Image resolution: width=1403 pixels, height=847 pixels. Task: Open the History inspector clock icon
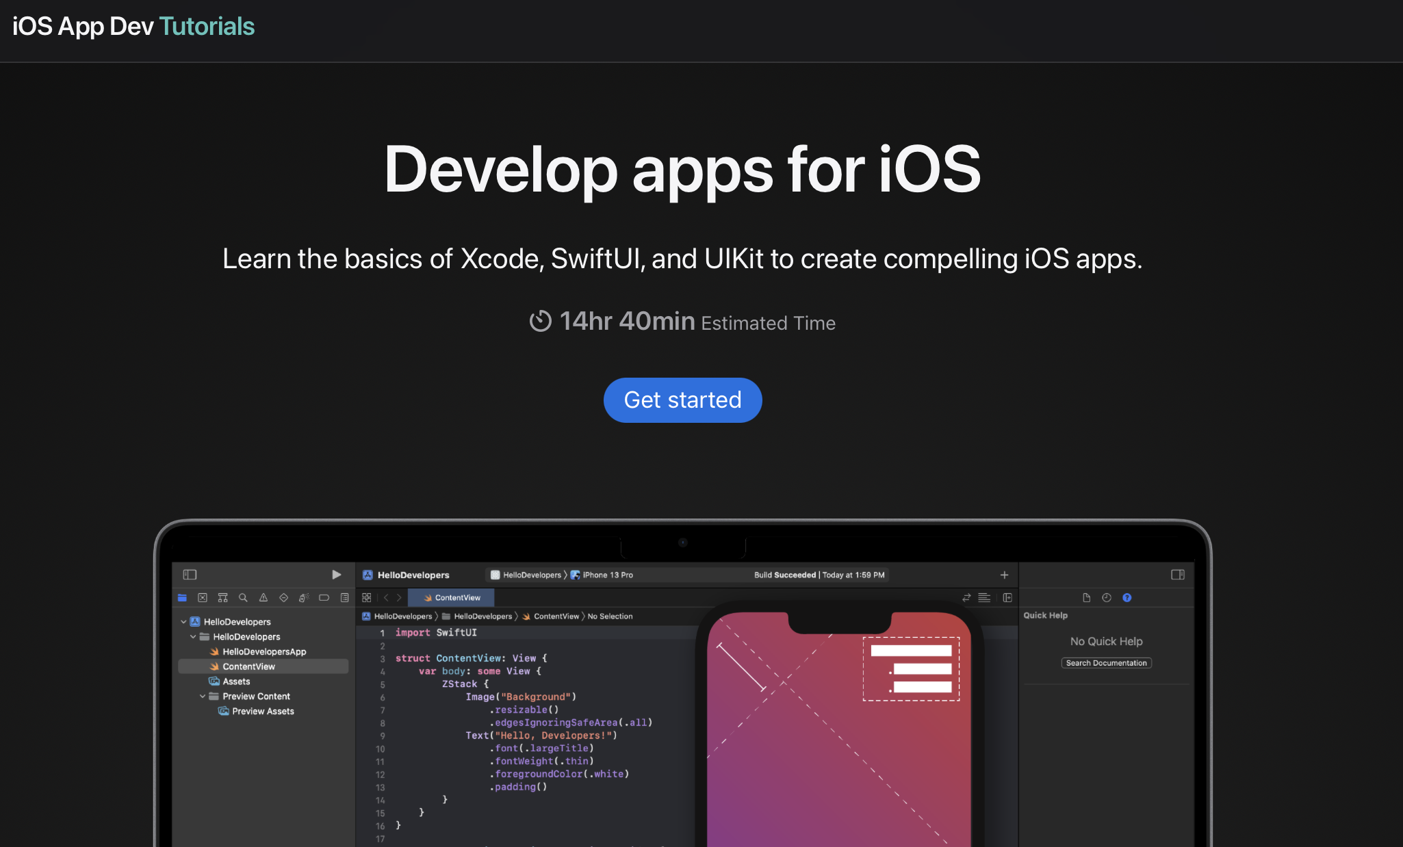click(1107, 598)
